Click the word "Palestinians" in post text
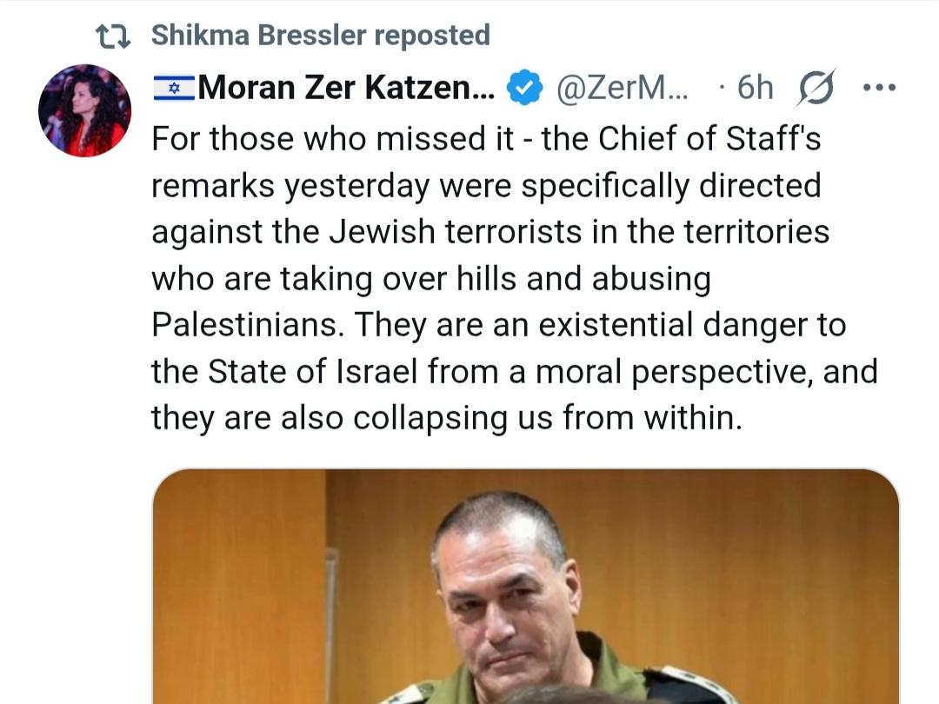 [x=246, y=325]
